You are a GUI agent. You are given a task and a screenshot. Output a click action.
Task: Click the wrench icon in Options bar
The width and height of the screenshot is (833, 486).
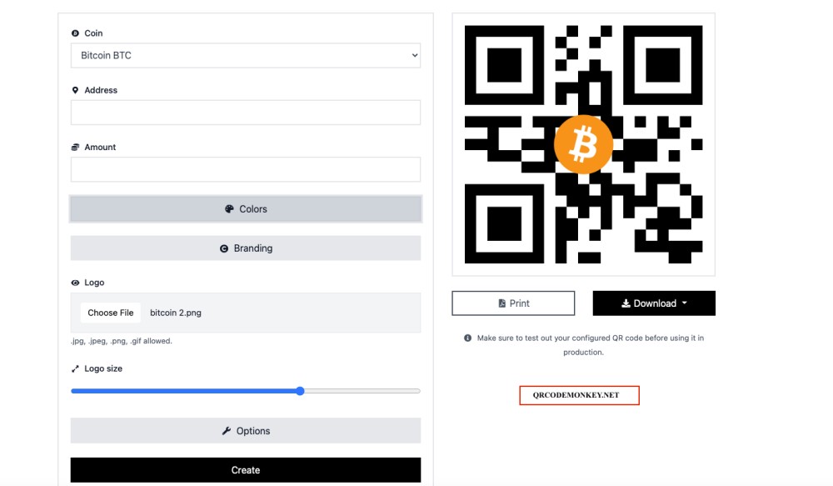coord(227,431)
